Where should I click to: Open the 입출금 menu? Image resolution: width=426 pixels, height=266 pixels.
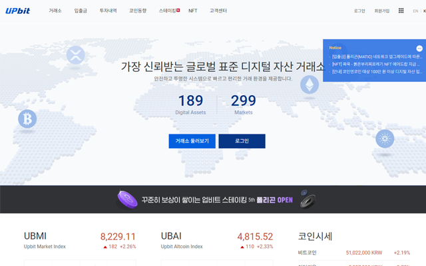[x=81, y=11]
